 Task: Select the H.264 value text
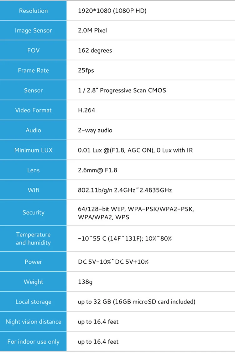(x=86, y=110)
